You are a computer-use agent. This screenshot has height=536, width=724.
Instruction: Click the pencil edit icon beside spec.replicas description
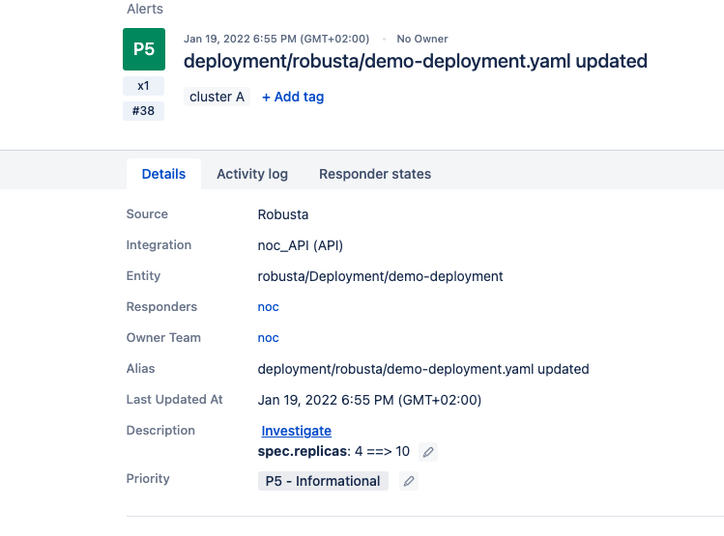(428, 452)
